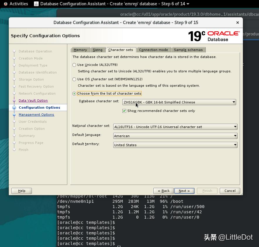Select Configuration Options in the step list
259x247 pixels.
pyautogui.click(x=40, y=108)
